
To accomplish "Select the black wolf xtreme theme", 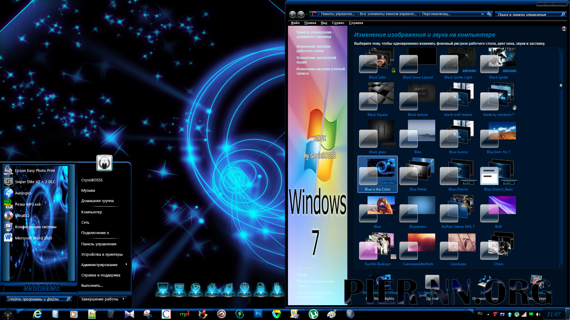I will point(458,100).
